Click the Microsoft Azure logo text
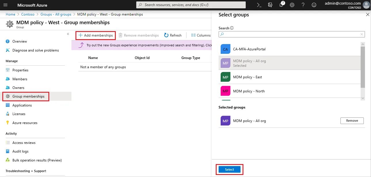This screenshot has height=177, width=371. click(x=32, y=5)
